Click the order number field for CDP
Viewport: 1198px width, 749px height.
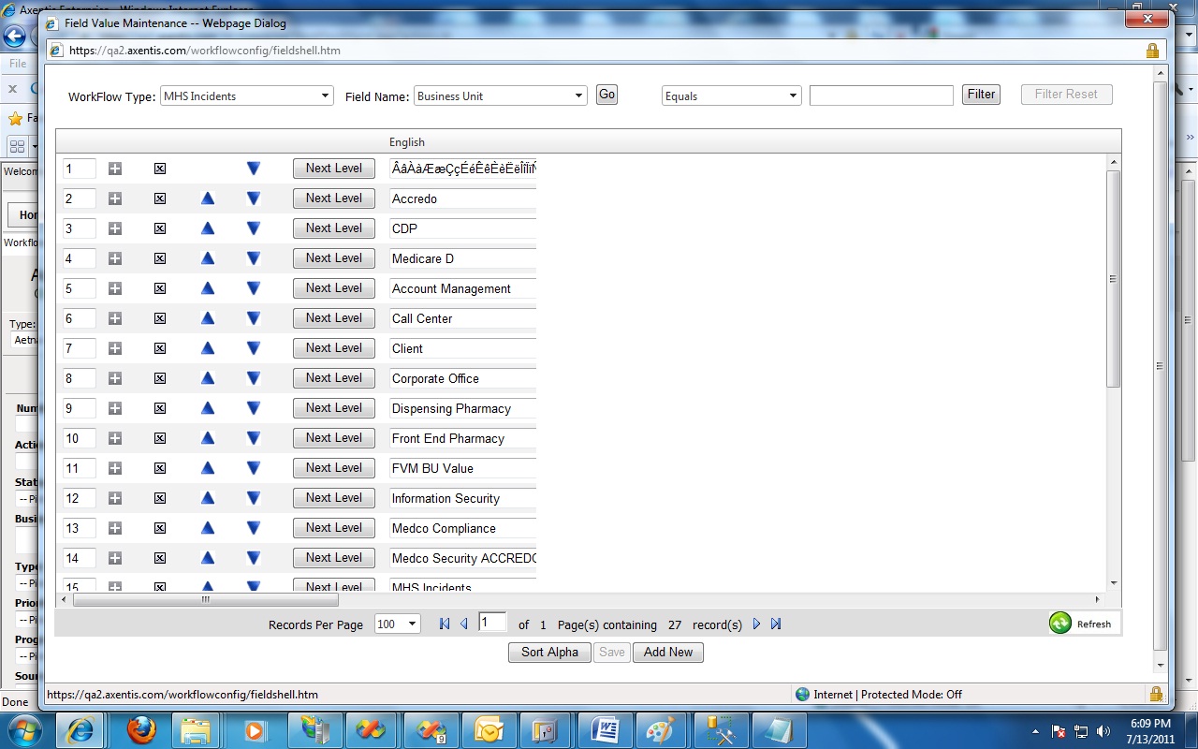click(80, 228)
